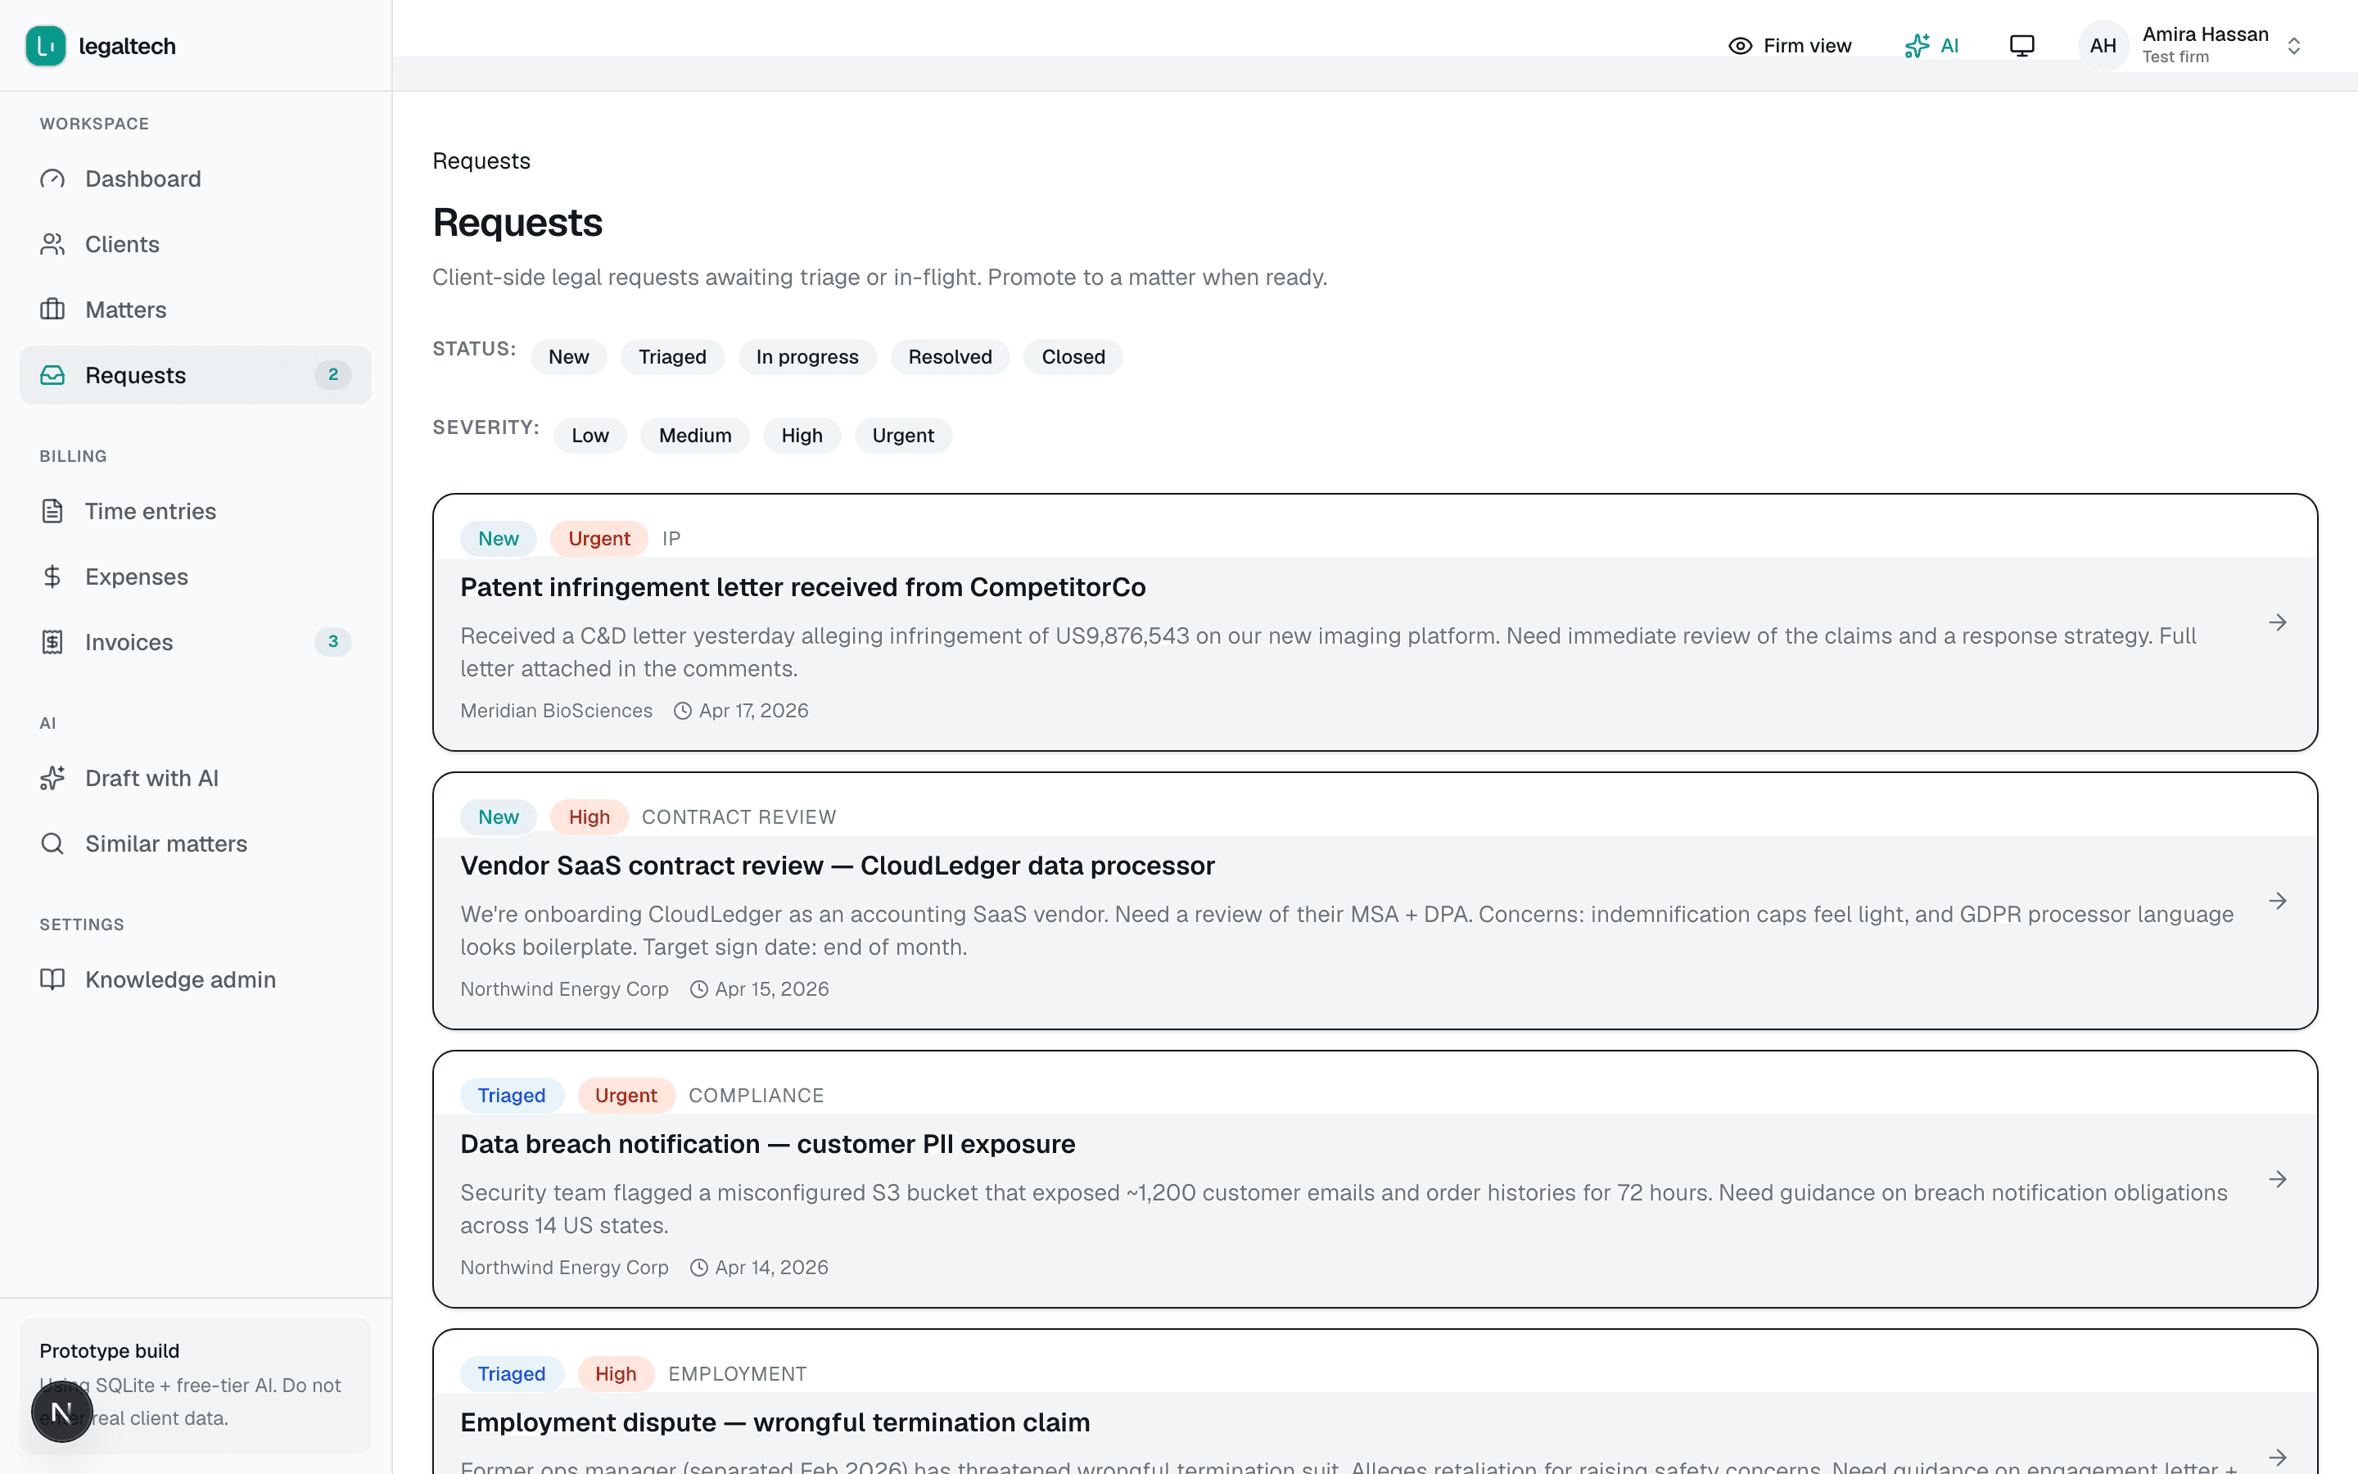The width and height of the screenshot is (2358, 1474).
Task: Toggle the Urgent severity filter chip
Action: point(903,436)
